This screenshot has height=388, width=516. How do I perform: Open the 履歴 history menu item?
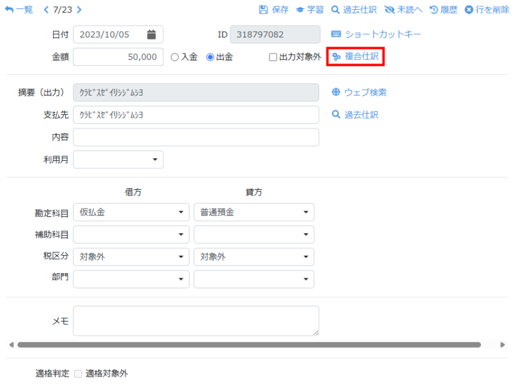(x=443, y=10)
